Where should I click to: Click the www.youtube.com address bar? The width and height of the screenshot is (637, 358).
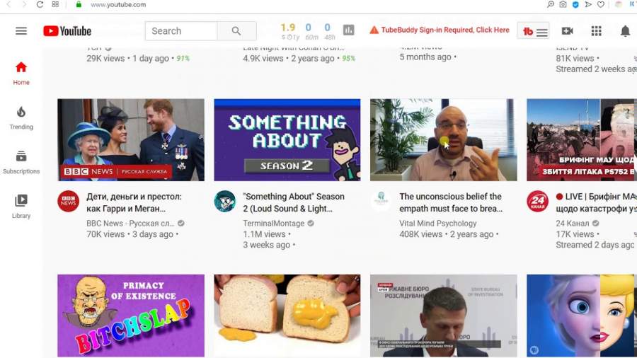click(118, 4)
